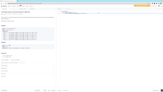
Task: Open the Discuss menu item in navbar
Action: coord(27,6)
